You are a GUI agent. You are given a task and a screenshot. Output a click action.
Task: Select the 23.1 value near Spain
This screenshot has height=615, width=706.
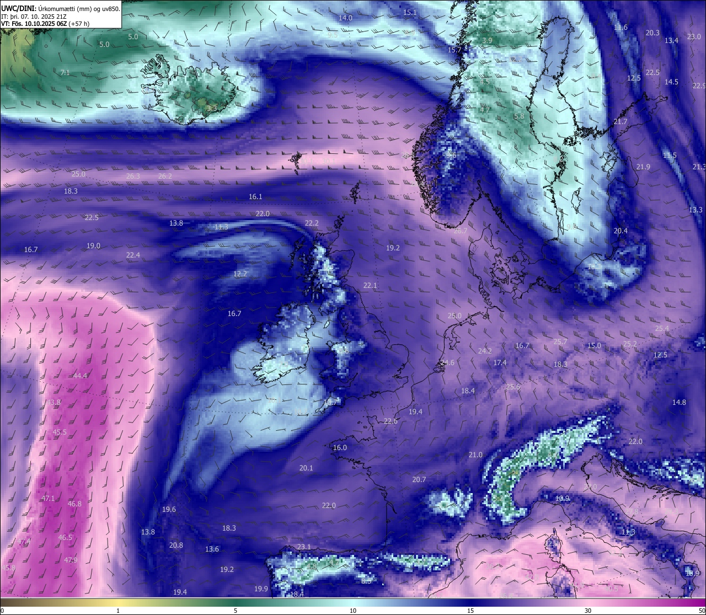point(304,547)
